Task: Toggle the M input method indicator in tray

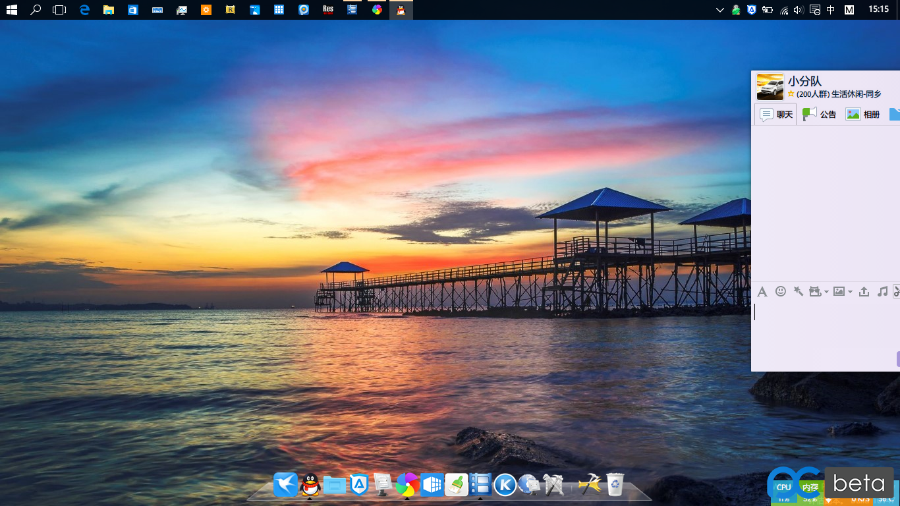Action: (849, 10)
